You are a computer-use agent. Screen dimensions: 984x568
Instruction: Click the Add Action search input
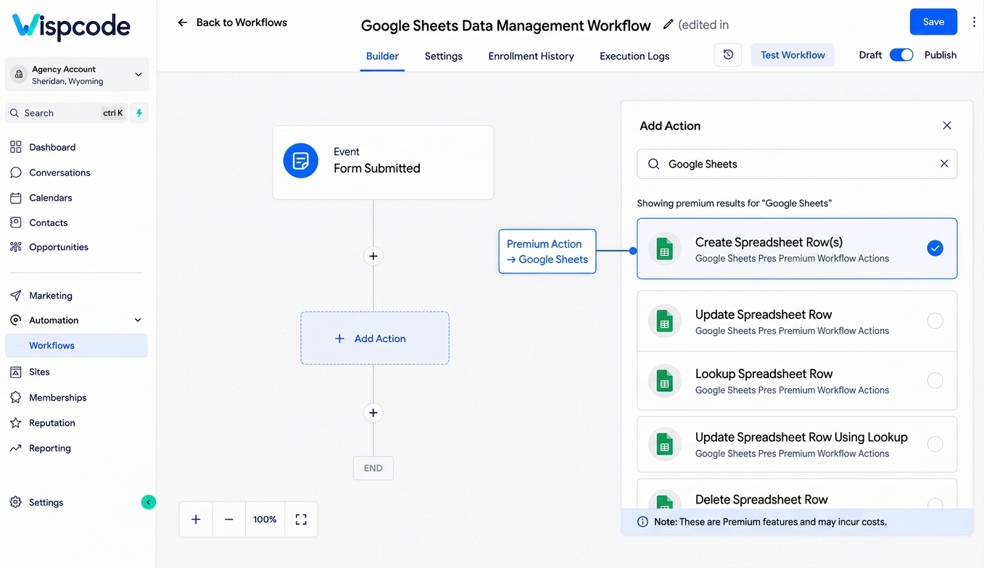[797, 164]
